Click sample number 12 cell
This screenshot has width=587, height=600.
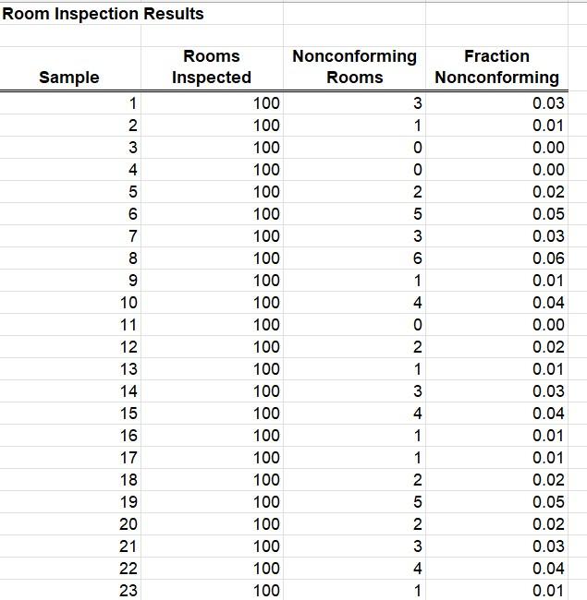[x=70, y=347]
